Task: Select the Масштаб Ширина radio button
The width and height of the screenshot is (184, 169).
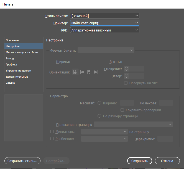Action: point(99,103)
